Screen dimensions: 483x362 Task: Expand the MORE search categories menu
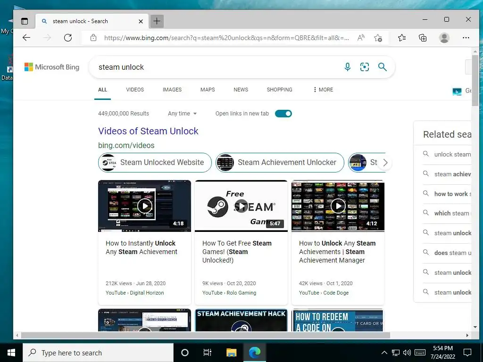click(323, 90)
